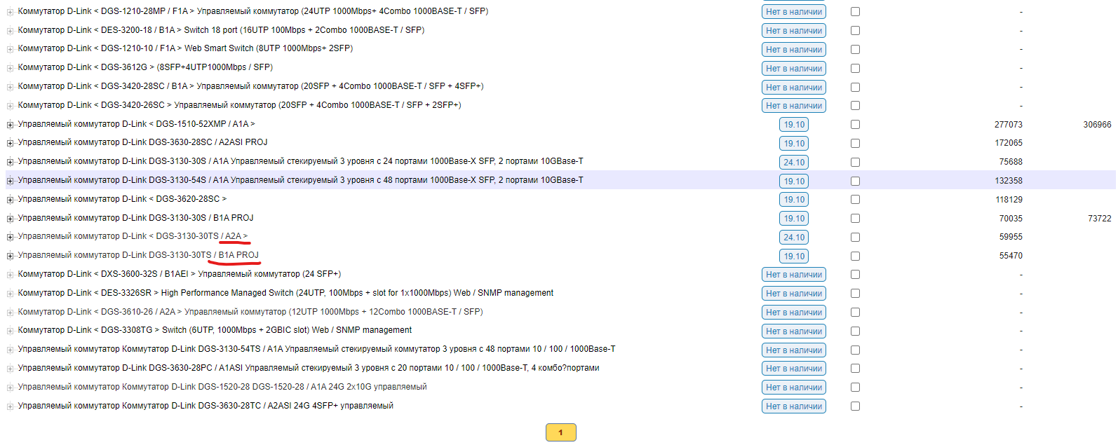The height and width of the screenshot is (445, 1118).
Task: Tick checkbox for DXS-3600-32S / B1AEI
Action: pyautogui.click(x=855, y=275)
